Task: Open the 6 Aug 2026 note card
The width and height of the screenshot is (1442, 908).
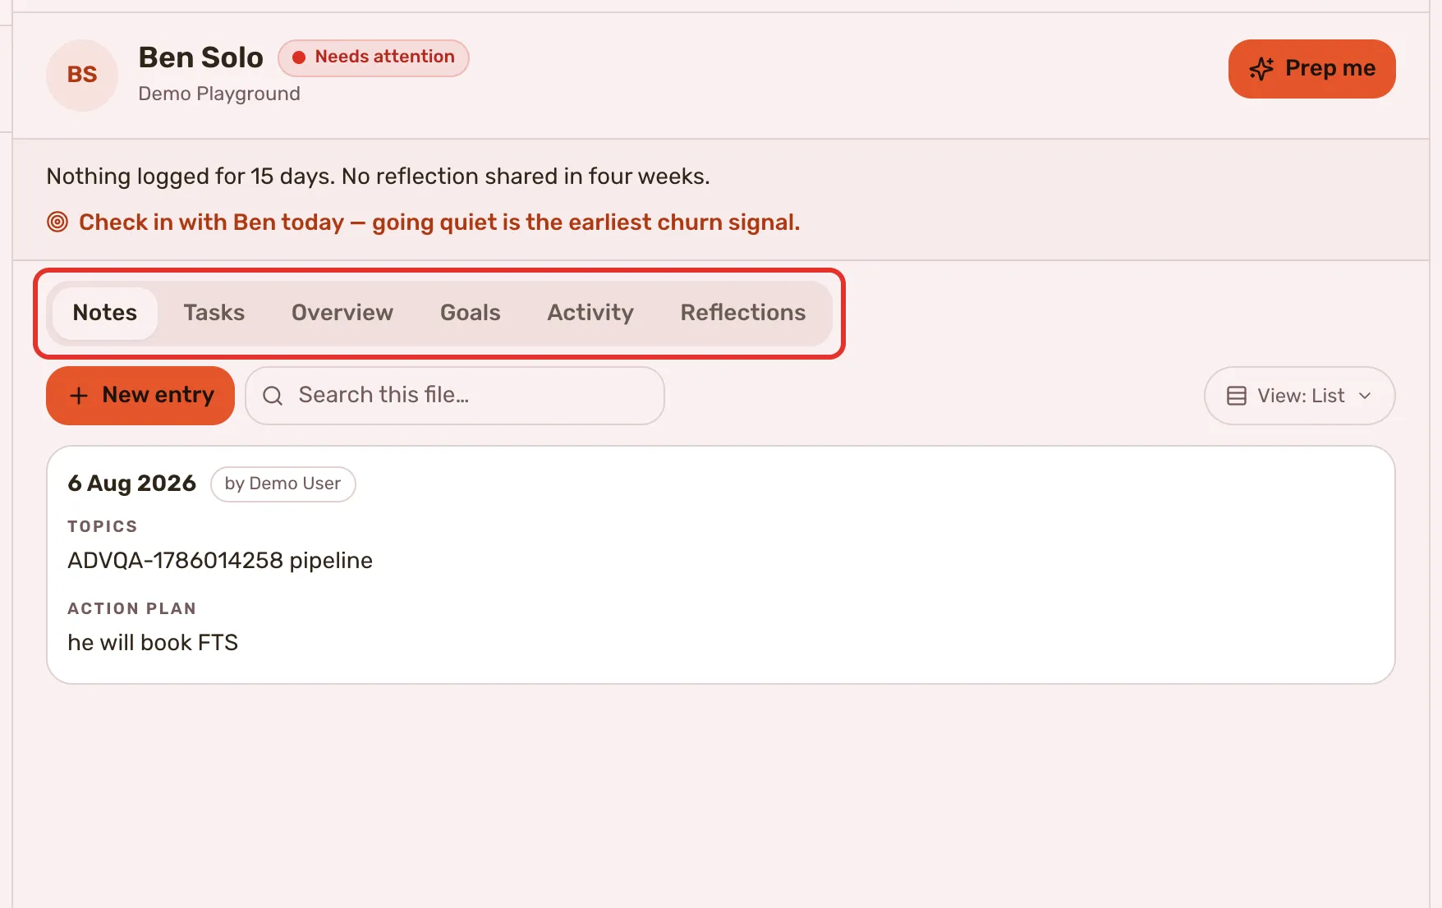Action: tap(721, 565)
